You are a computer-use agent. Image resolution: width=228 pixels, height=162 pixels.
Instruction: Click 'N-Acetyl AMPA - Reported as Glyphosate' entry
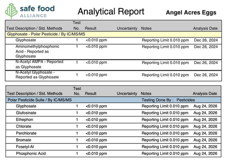[39, 64]
